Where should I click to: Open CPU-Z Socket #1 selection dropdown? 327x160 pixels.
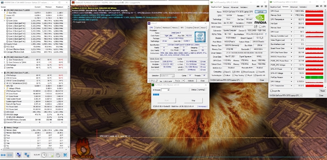coord(167,76)
